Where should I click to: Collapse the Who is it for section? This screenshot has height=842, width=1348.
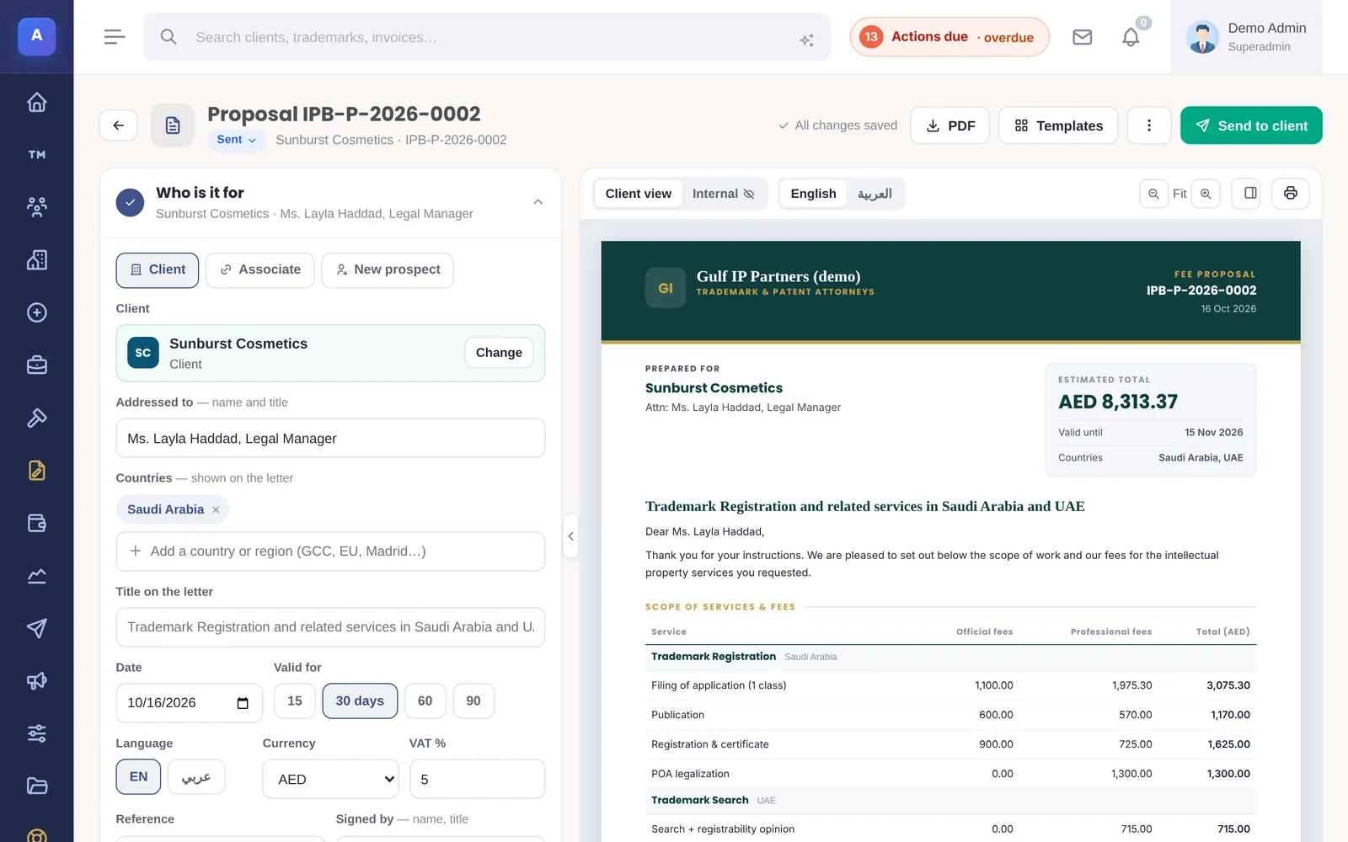[x=538, y=202]
